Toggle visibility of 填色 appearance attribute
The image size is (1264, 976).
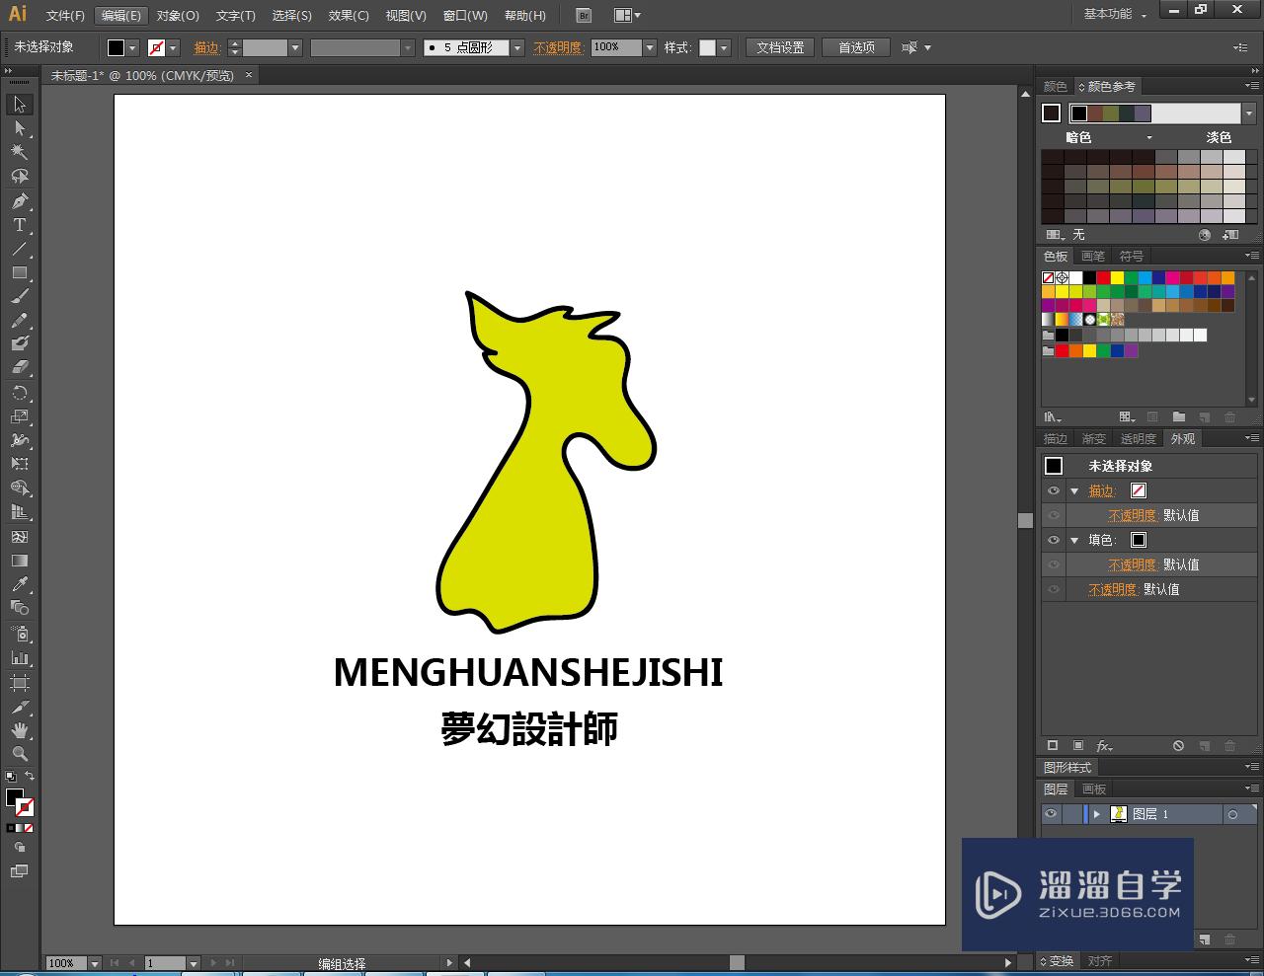pos(1053,540)
